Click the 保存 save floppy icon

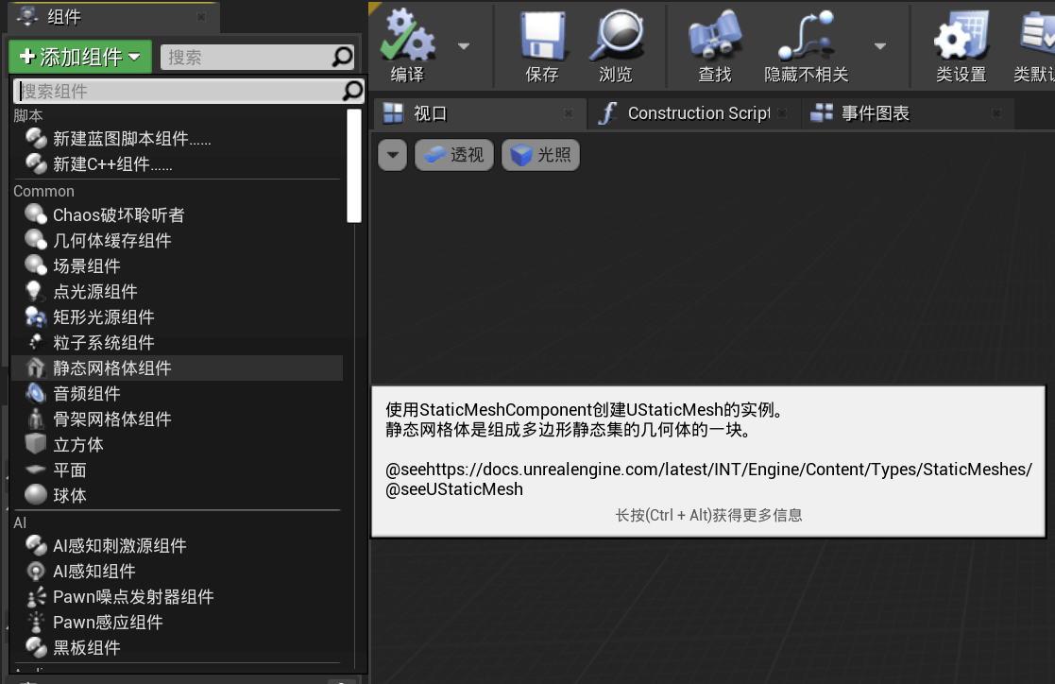(542, 44)
